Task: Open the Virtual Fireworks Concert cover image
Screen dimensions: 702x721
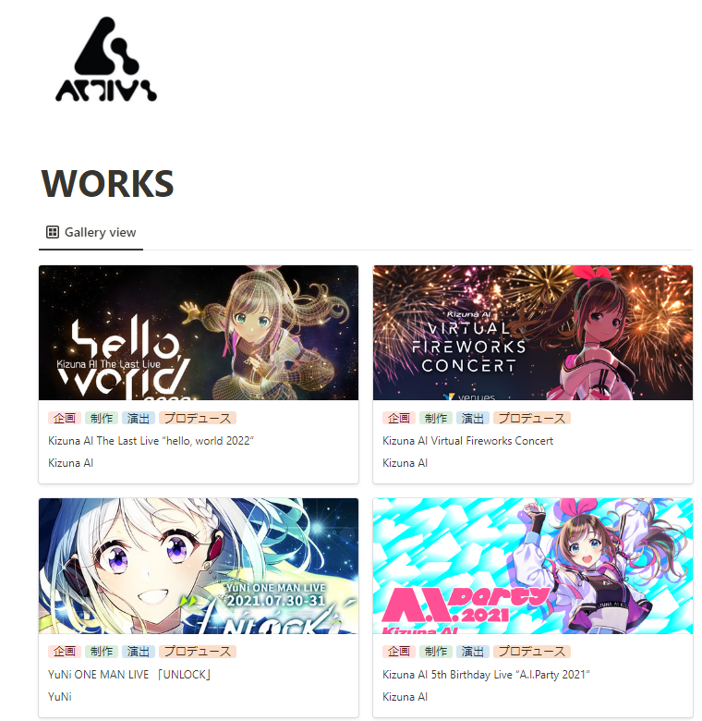Action: tap(533, 333)
